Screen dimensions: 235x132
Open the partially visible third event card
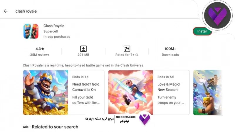point(208,92)
